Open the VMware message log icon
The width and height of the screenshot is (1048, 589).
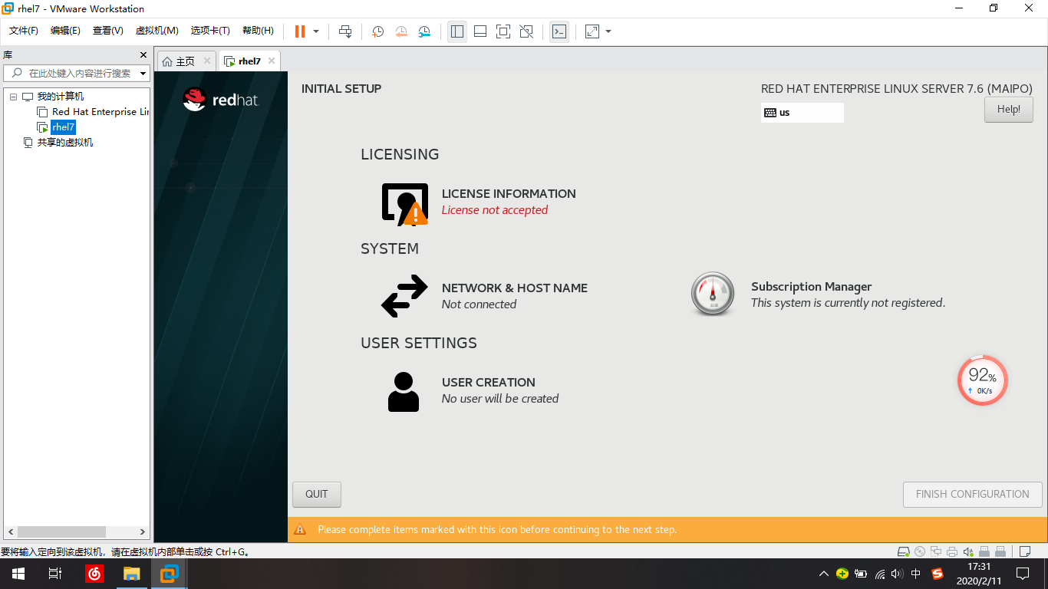[1024, 551]
